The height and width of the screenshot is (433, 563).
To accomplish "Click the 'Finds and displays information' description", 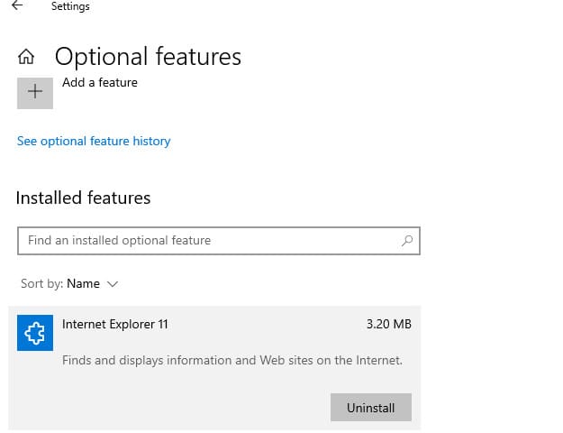I will (x=232, y=360).
